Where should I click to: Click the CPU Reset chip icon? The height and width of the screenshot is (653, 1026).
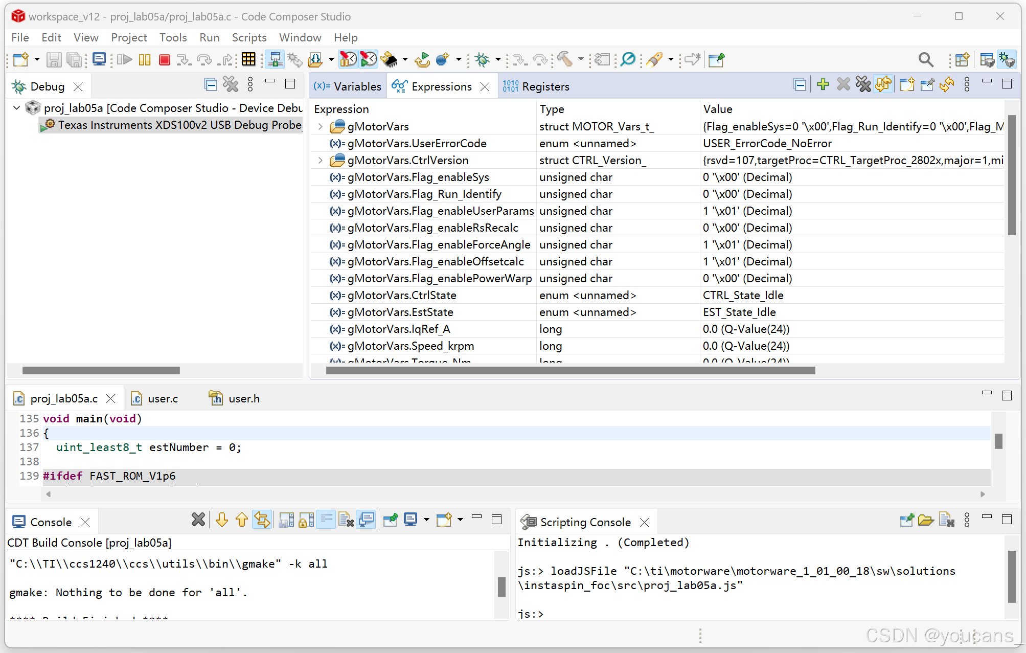tap(390, 60)
